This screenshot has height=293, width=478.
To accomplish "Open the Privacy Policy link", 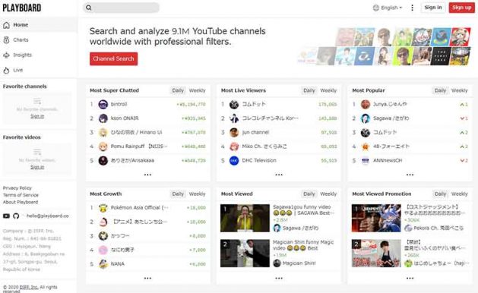I will pyautogui.click(x=17, y=188).
